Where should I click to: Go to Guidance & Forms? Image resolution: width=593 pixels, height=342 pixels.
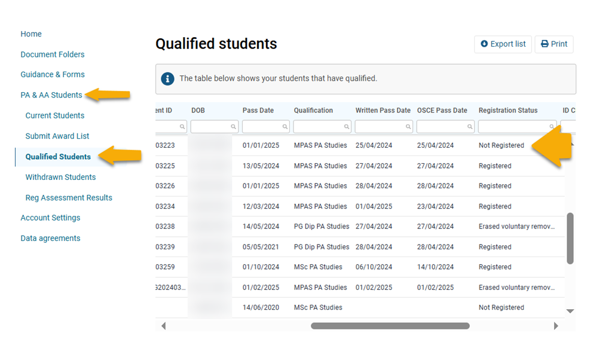(x=53, y=75)
